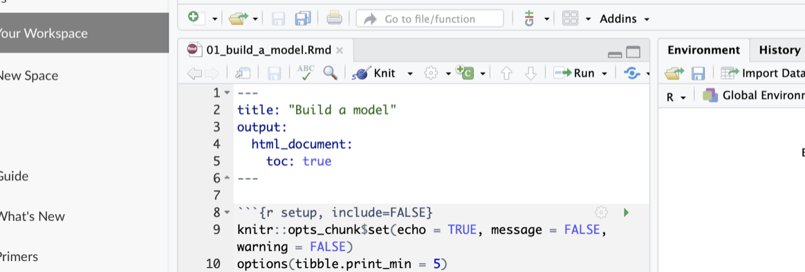Open the Insert chunk dropdown arrow
Viewport: 805px width, 272px height.
click(483, 74)
